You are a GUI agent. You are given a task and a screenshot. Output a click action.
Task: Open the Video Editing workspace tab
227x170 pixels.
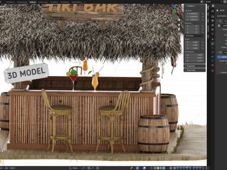(77, 2)
